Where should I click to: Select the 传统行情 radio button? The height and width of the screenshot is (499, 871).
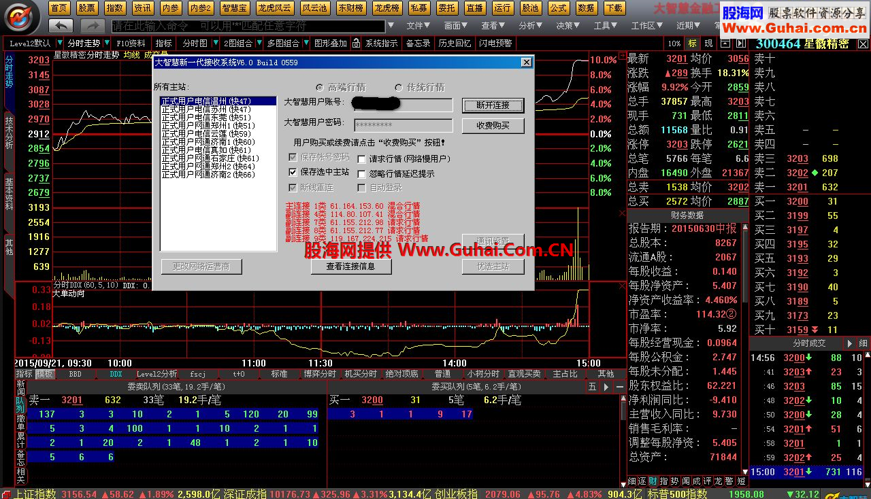tap(399, 88)
